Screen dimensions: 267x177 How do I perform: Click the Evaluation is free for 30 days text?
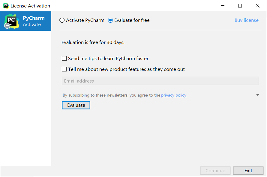[93, 42]
